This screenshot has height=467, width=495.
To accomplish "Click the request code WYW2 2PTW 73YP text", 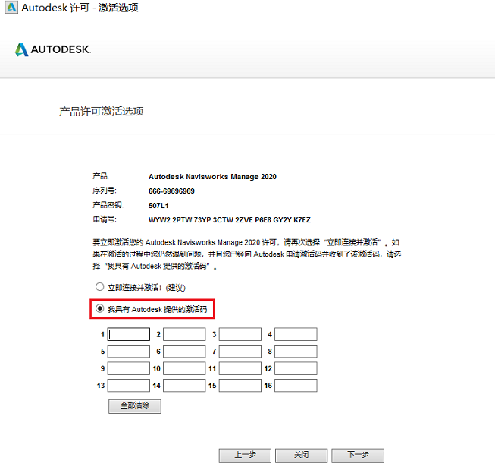I will tap(230, 219).
